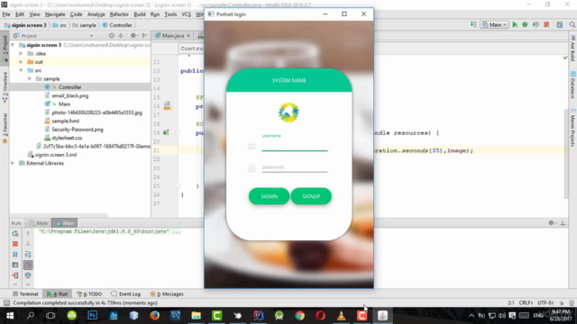Click the Debug Main bug icon

(x=525, y=24)
